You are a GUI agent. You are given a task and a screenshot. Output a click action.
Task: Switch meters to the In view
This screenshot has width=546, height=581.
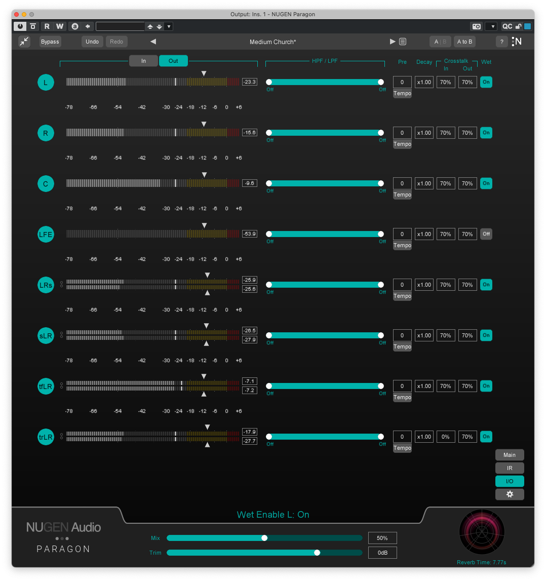coord(143,61)
